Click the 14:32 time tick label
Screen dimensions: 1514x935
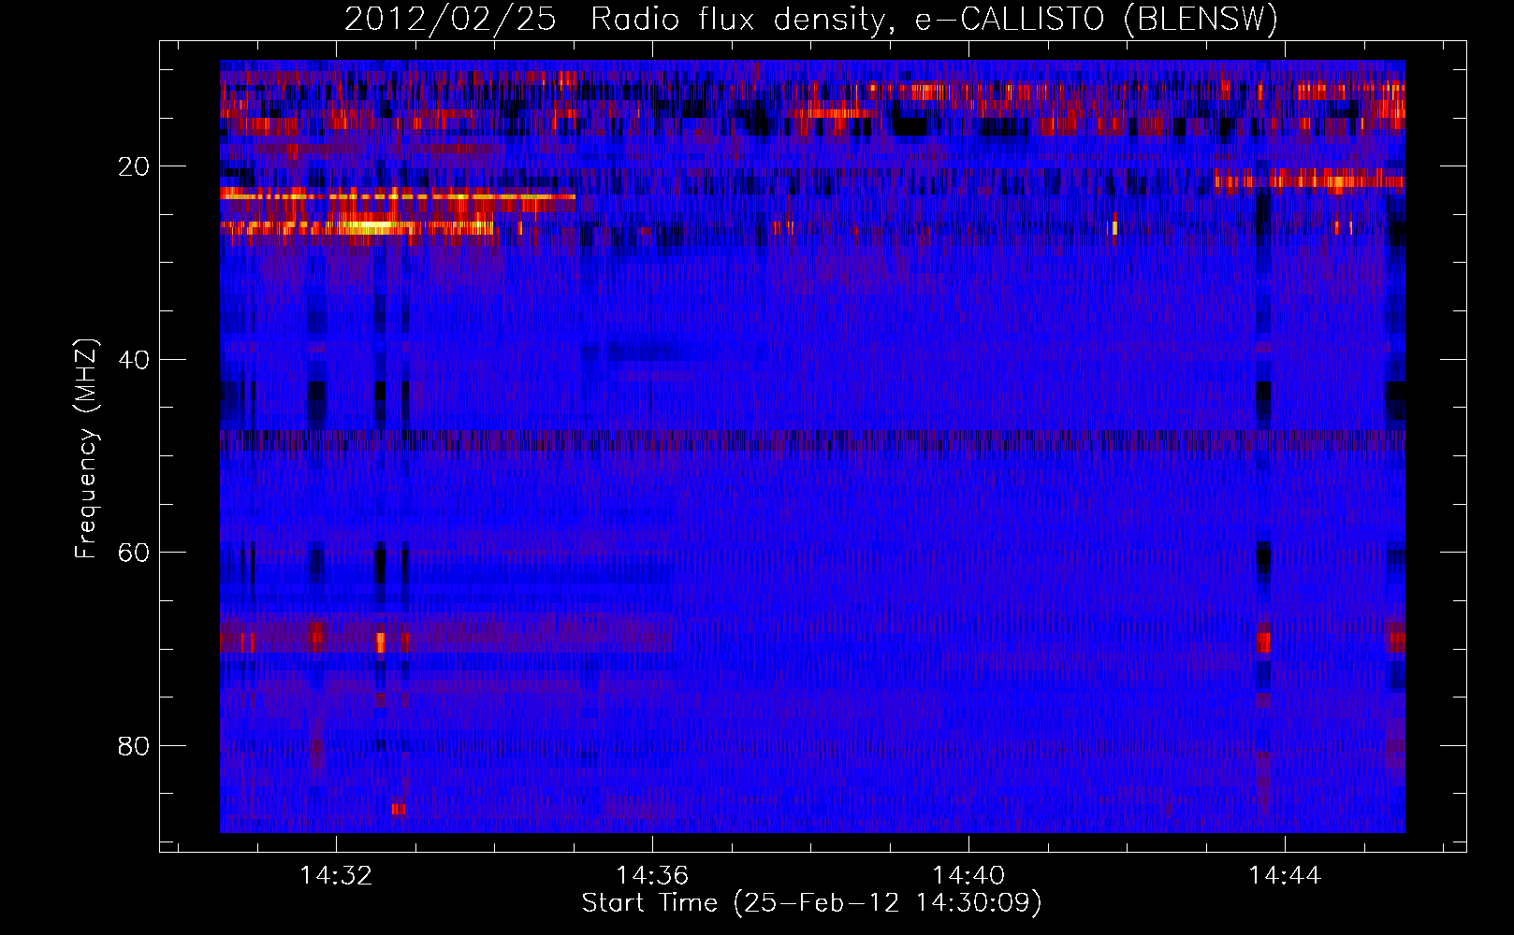[x=336, y=875]
